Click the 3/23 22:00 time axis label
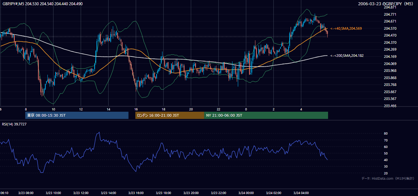 (218, 193)
